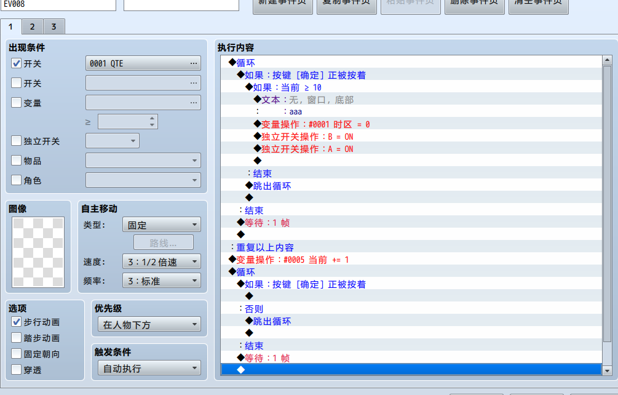Open the 独立开关 letter dropdown
The image size is (618, 395).
coord(113,141)
